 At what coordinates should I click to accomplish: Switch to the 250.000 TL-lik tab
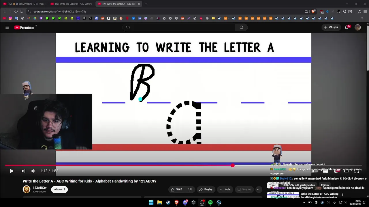pos(24,4)
